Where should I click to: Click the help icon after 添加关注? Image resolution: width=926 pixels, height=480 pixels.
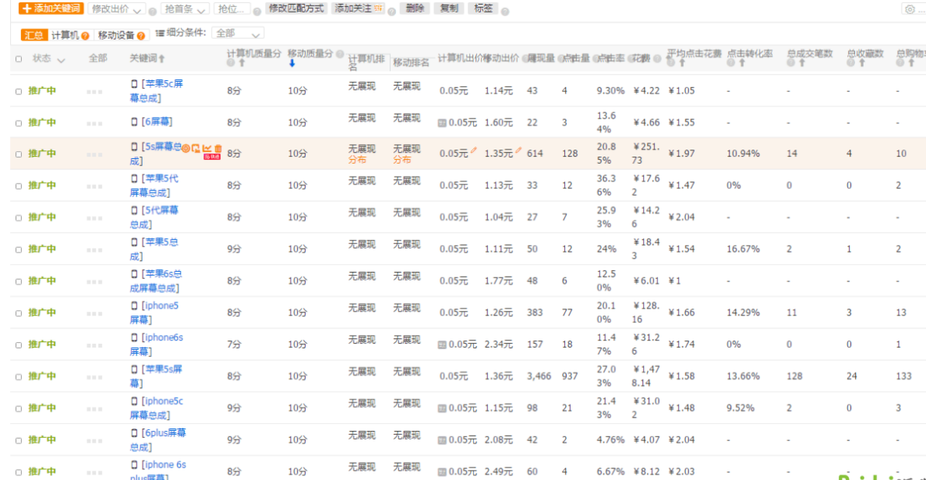[x=391, y=11]
